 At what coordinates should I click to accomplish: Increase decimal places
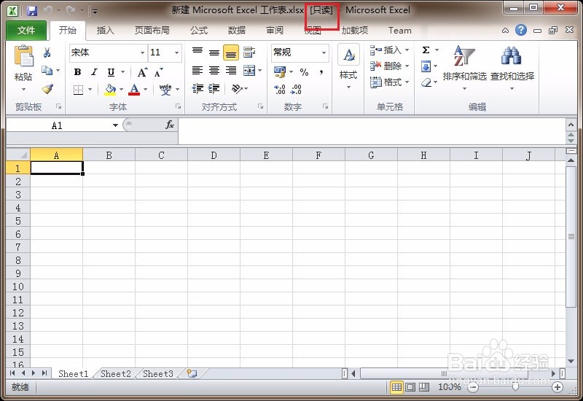pos(280,89)
